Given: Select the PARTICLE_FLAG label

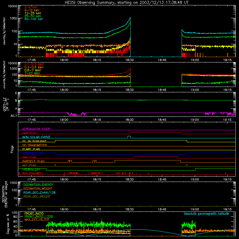Looking at the screenshot, I should [33, 161].
